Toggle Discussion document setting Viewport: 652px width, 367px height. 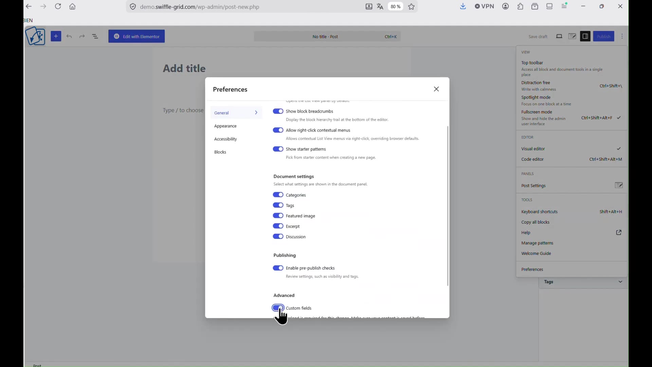[x=278, y=237]
